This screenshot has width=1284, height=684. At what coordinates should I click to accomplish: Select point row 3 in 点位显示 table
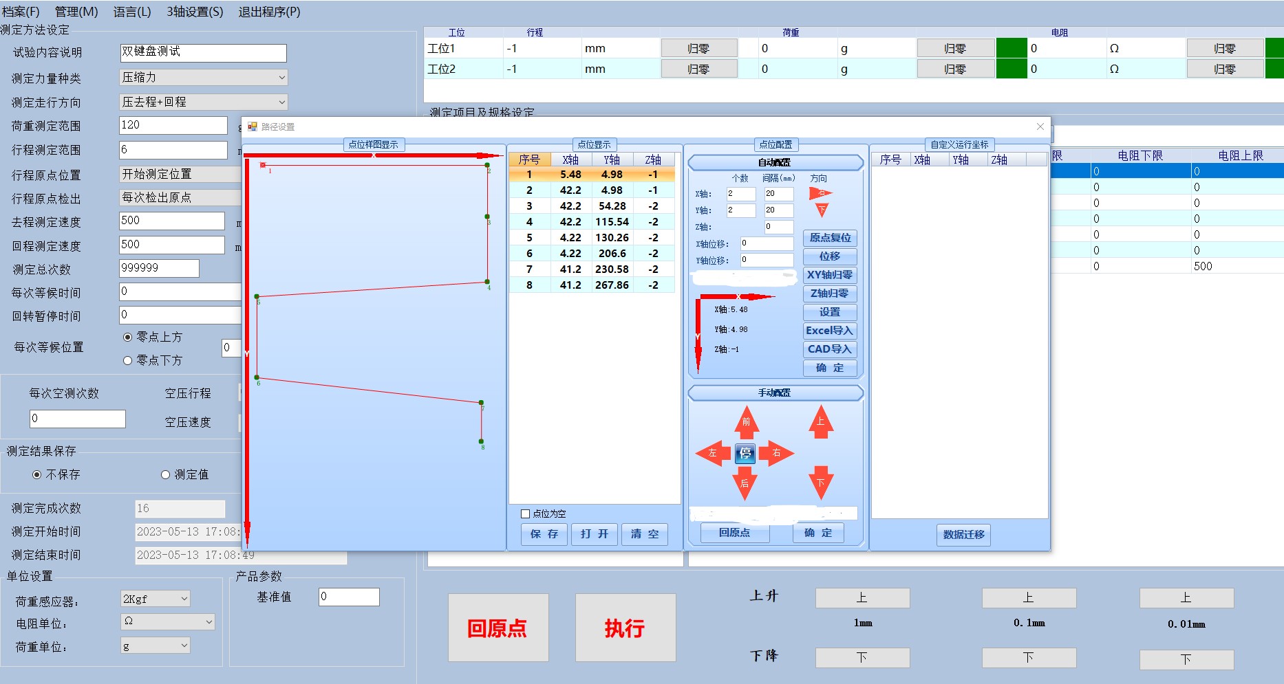592,206
